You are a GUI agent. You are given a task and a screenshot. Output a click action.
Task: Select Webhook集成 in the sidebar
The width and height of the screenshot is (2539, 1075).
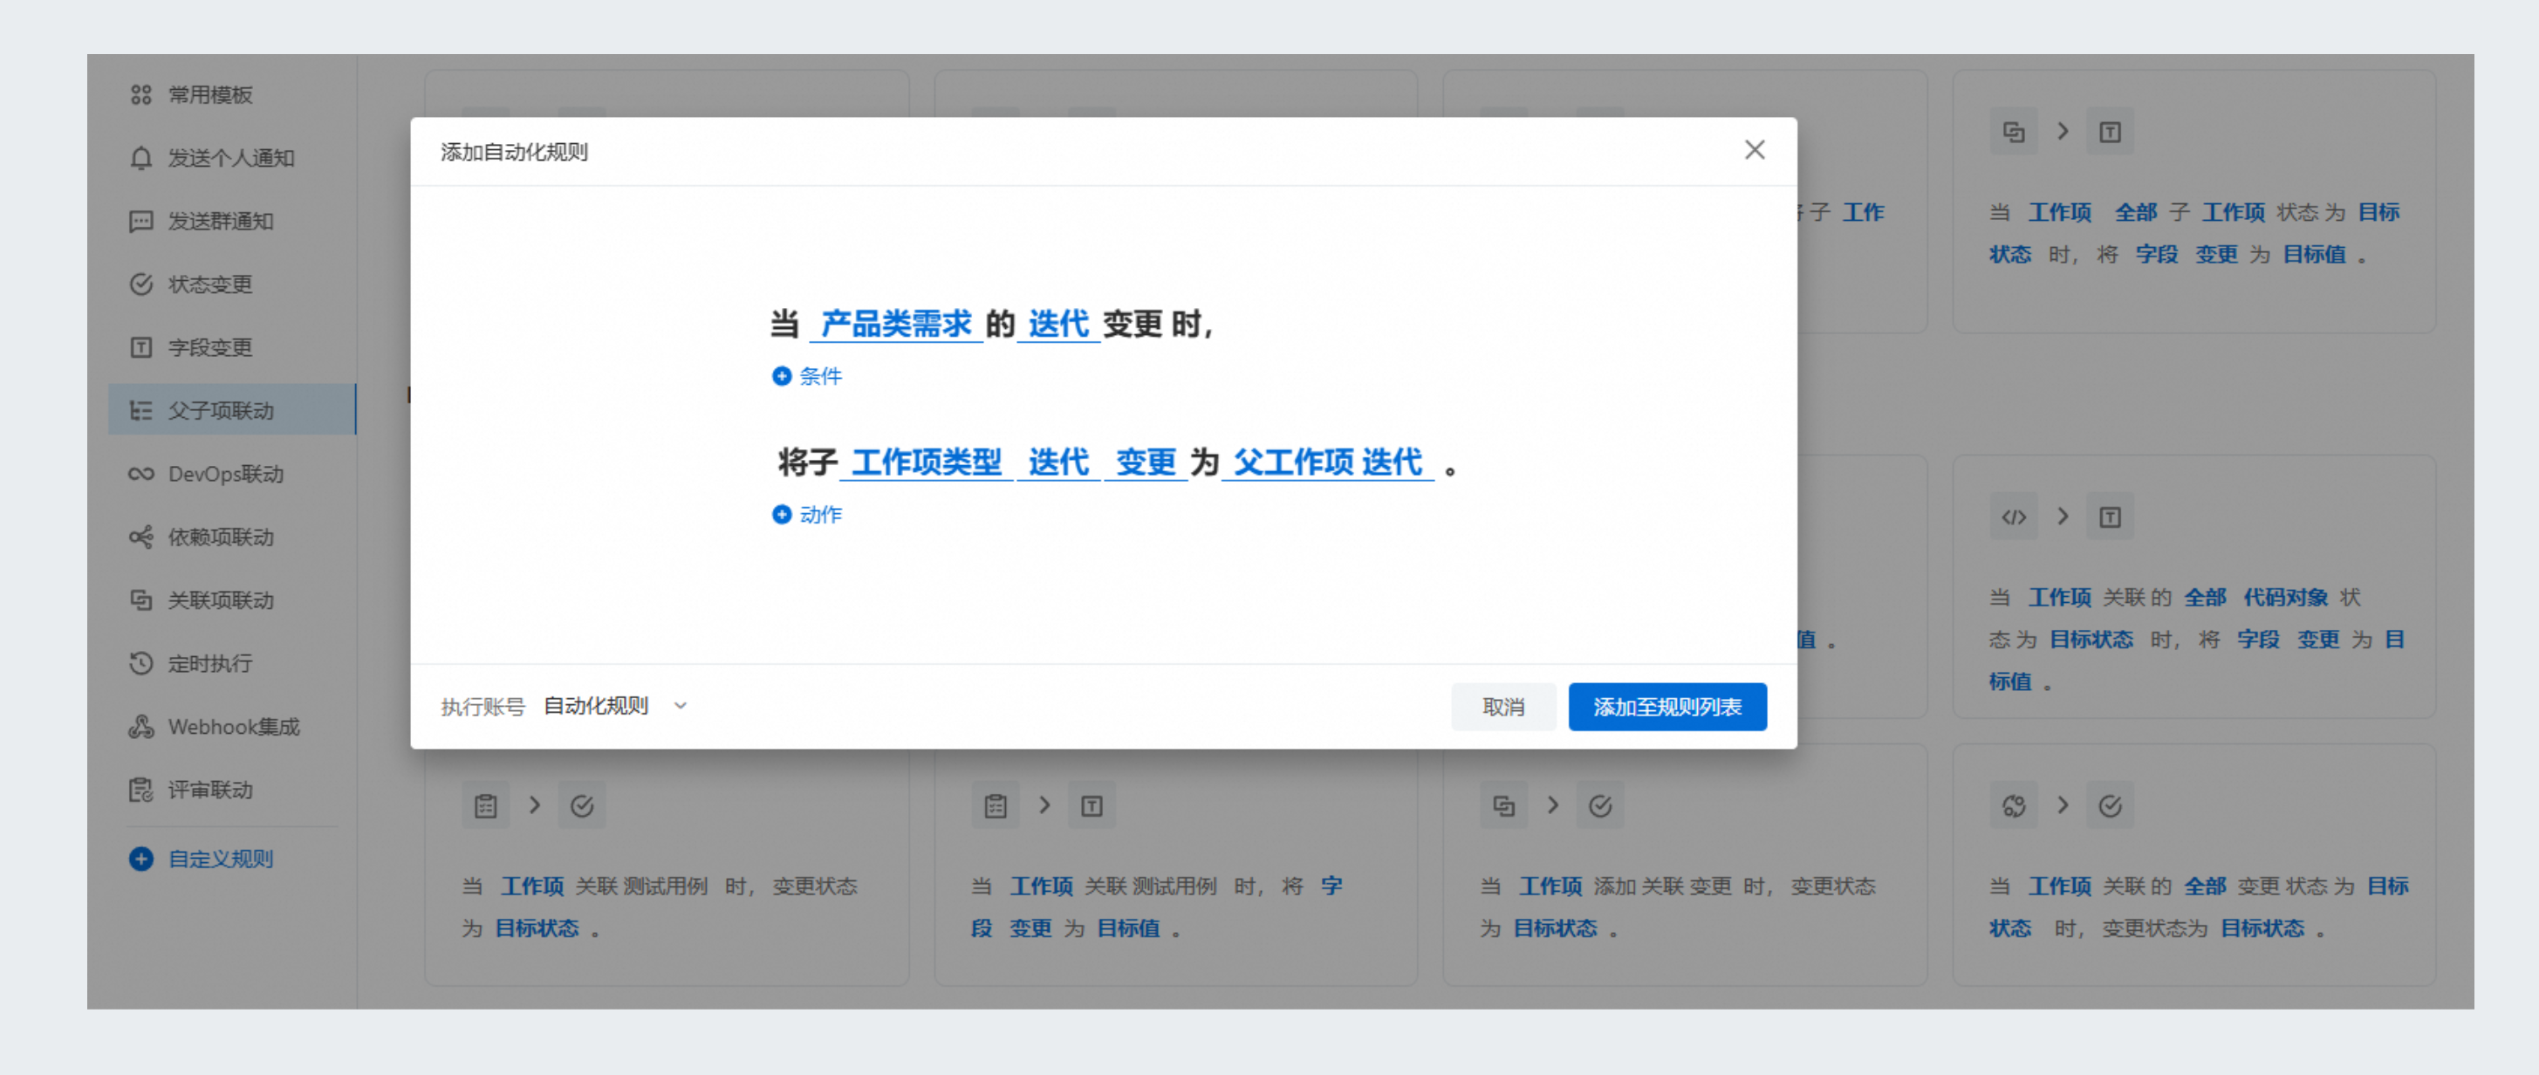point(231,726)
